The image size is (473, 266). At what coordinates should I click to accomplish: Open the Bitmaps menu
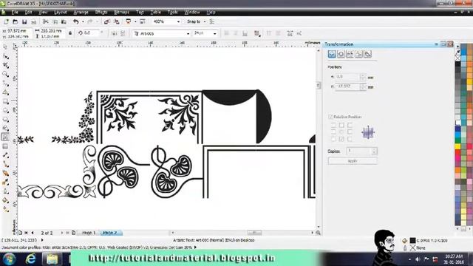point(122,12)
